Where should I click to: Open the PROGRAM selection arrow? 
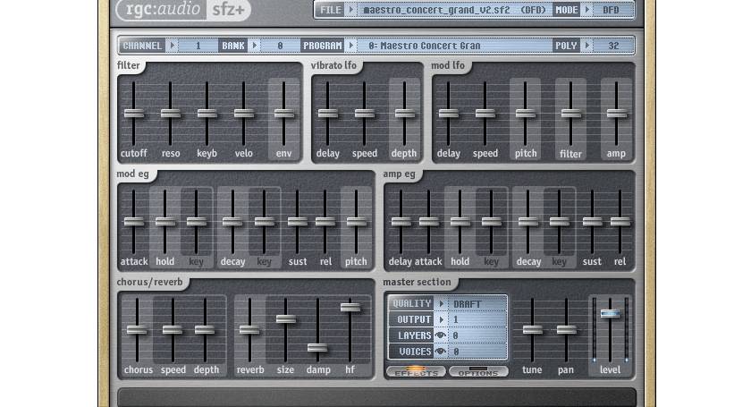pyautogui.click(x=349, y=45)
